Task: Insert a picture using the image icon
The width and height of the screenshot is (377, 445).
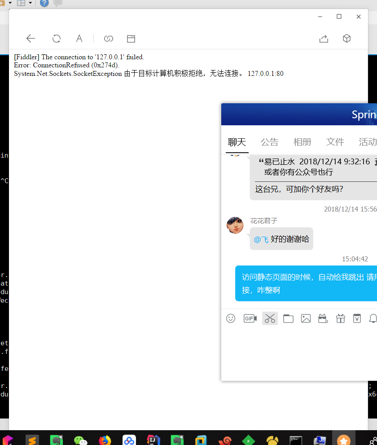Action: pos(306,318)
